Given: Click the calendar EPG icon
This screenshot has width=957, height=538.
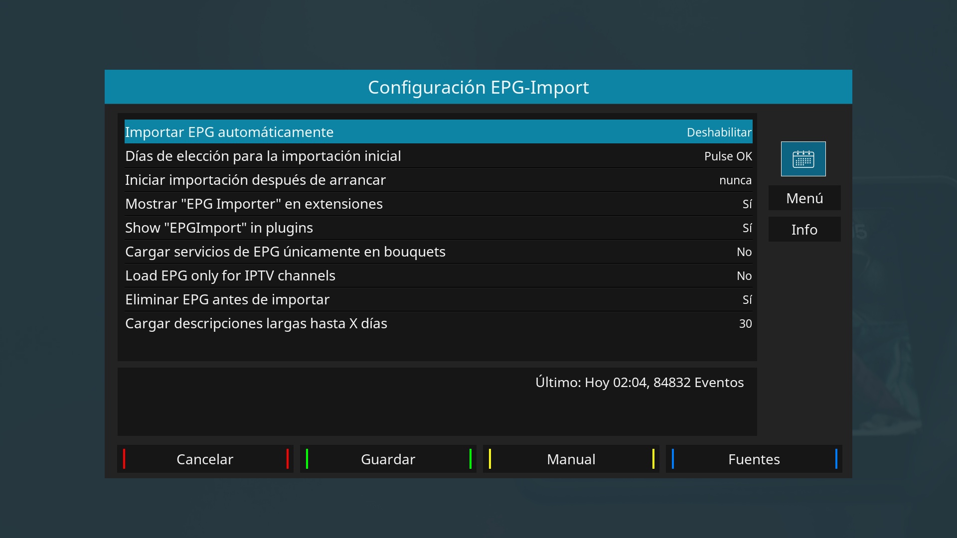Looking at the screenshot, I should (x=803, y=159).
